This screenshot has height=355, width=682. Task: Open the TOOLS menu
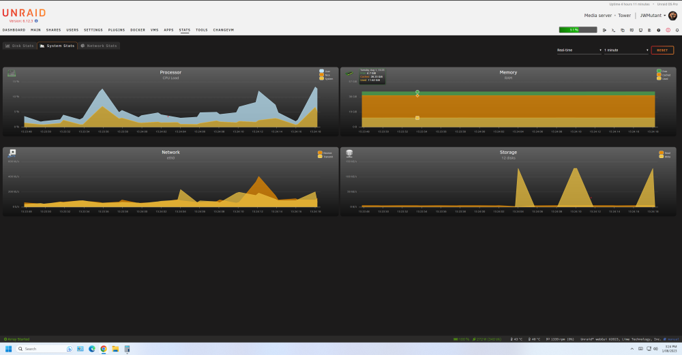click(202, 30)
